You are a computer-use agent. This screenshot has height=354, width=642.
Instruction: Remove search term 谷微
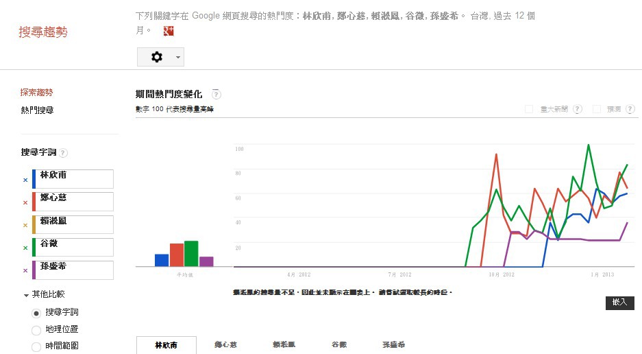click(25, 248)
